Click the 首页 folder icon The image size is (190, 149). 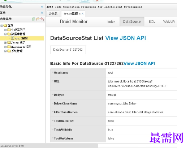(5, 25)
